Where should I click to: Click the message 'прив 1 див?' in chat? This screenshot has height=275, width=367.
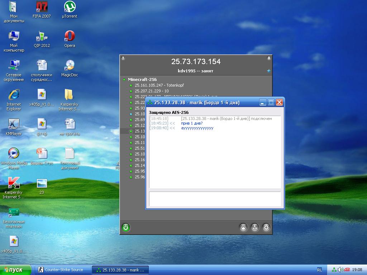point(192,123)
